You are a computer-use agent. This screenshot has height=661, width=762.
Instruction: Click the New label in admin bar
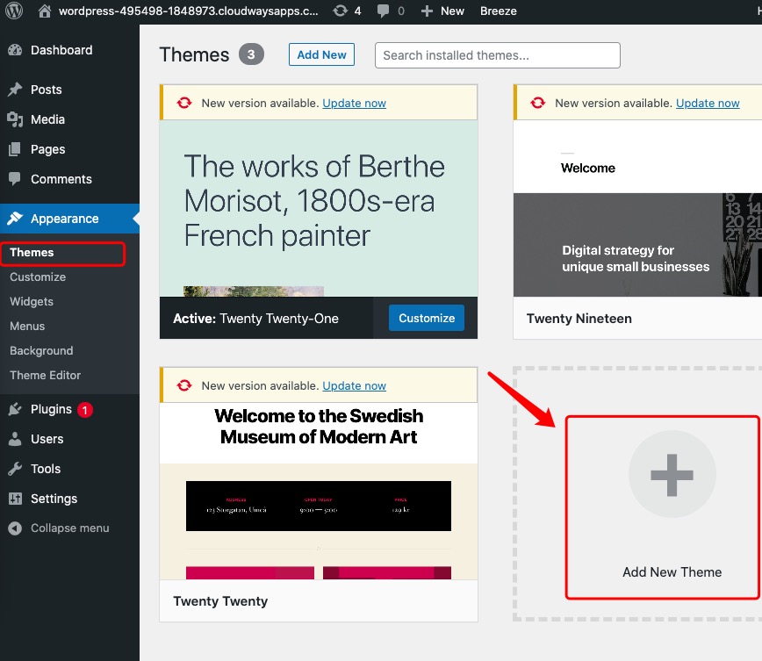[452, 11]
